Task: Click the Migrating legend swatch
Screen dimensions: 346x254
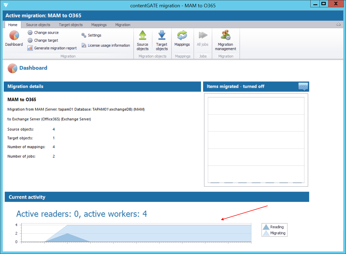Action: point(266,233)
